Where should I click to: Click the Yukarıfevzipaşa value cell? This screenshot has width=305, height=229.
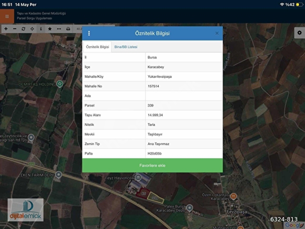pos(184,76)
